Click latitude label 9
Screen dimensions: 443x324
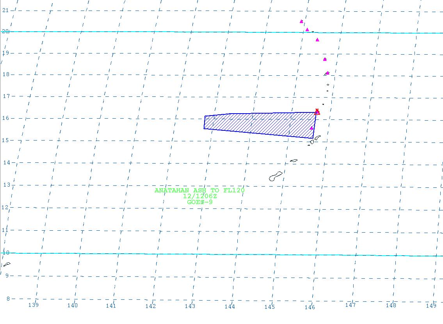[7, 276]
